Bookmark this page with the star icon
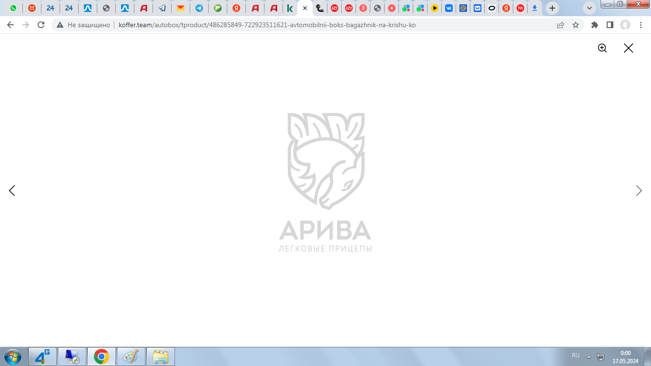 (576, 25)
